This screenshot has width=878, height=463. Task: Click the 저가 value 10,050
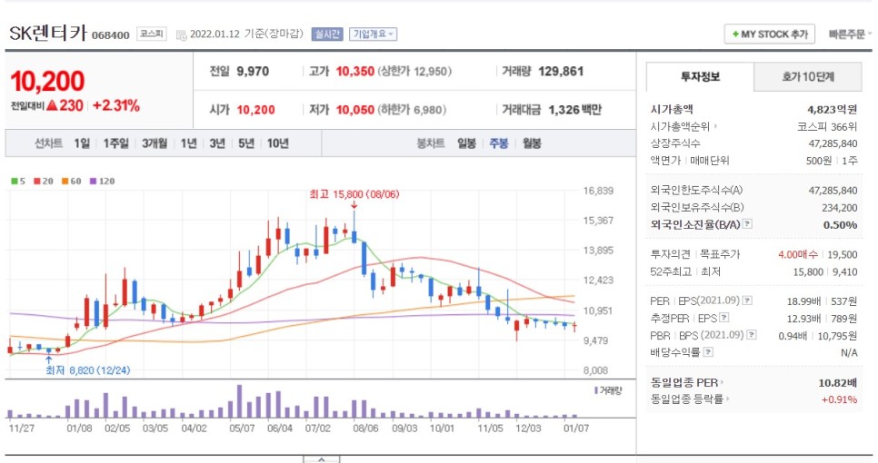[355, 110]
